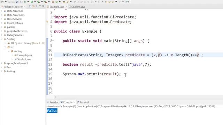Select the Java8Features project
The height and width of the screenshot is (125, 223).
click(15, 23)
